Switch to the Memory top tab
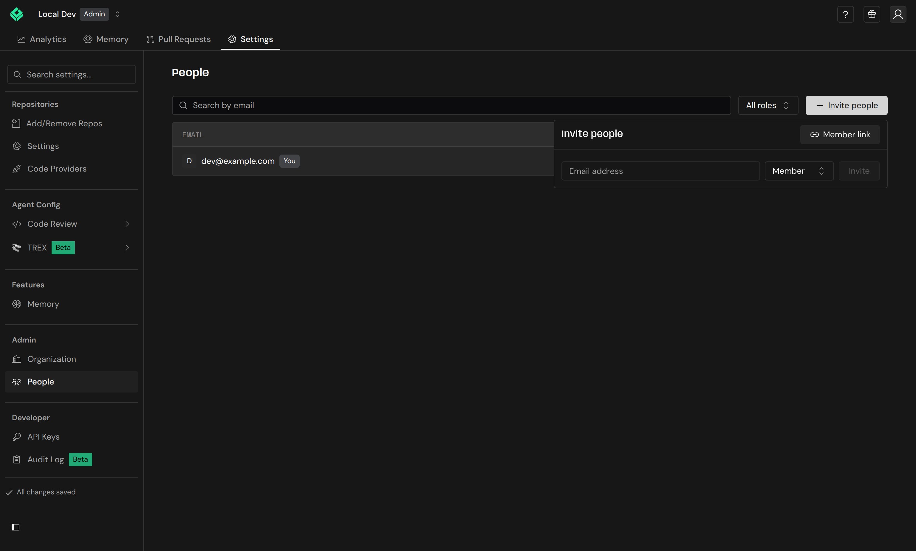 coord(106,39)
